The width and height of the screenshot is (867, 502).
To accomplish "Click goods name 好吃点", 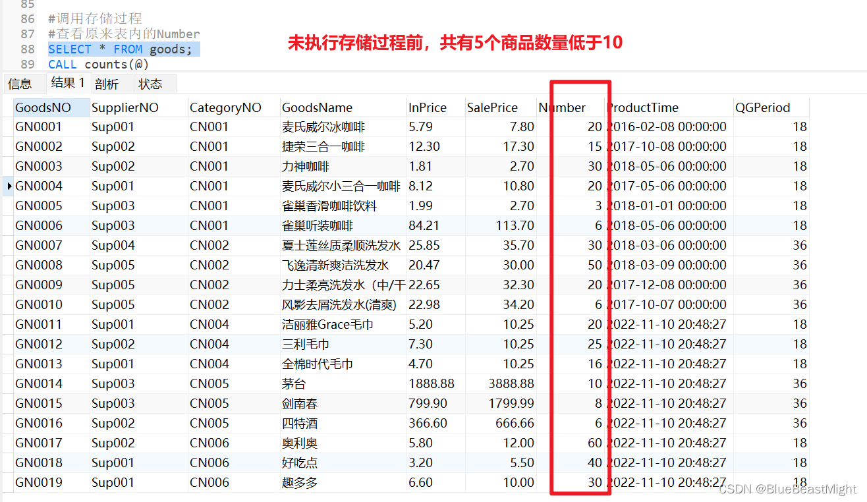I will tap(300, 462).
